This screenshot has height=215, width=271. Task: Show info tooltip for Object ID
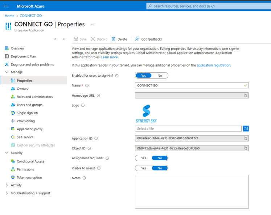point(89,148)
